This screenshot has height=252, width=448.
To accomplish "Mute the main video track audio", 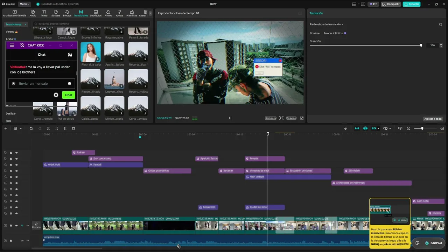I will pyautogui.click(x=22, y=226).
